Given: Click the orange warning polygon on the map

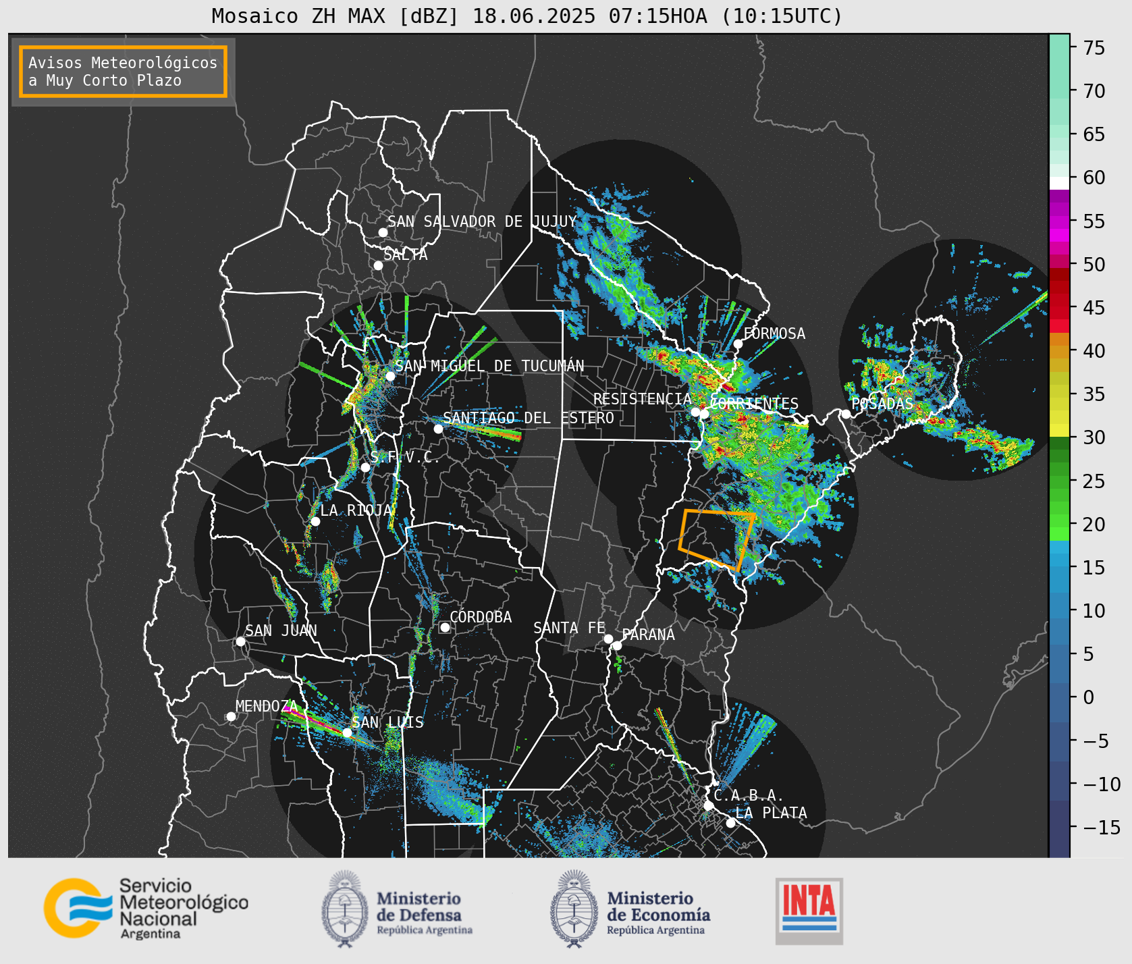Looking at the screenshot, I should [x=717, y=539].
